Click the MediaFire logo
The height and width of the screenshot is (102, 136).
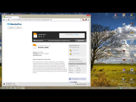14,24
